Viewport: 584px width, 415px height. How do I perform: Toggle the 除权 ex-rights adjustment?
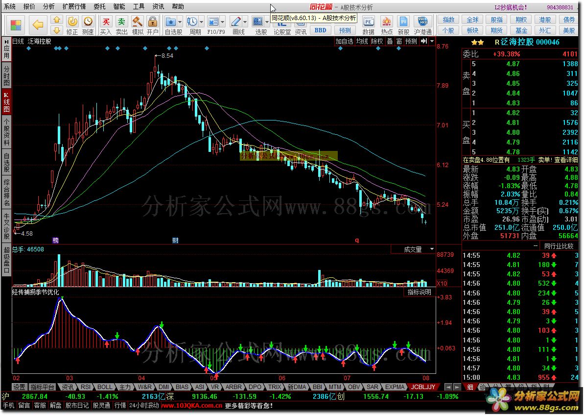[x=377, y=41]
